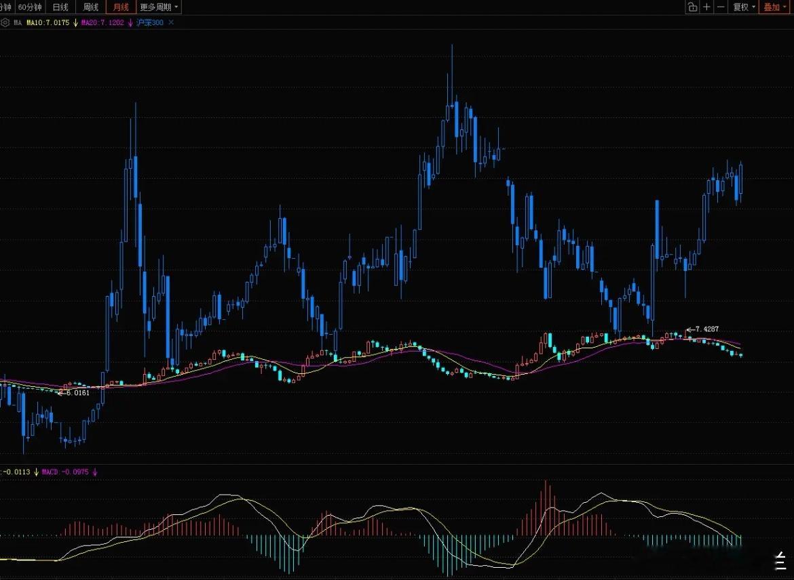Switch to the 日线 daily tab

pyautogui.click(x=60, y=7)
